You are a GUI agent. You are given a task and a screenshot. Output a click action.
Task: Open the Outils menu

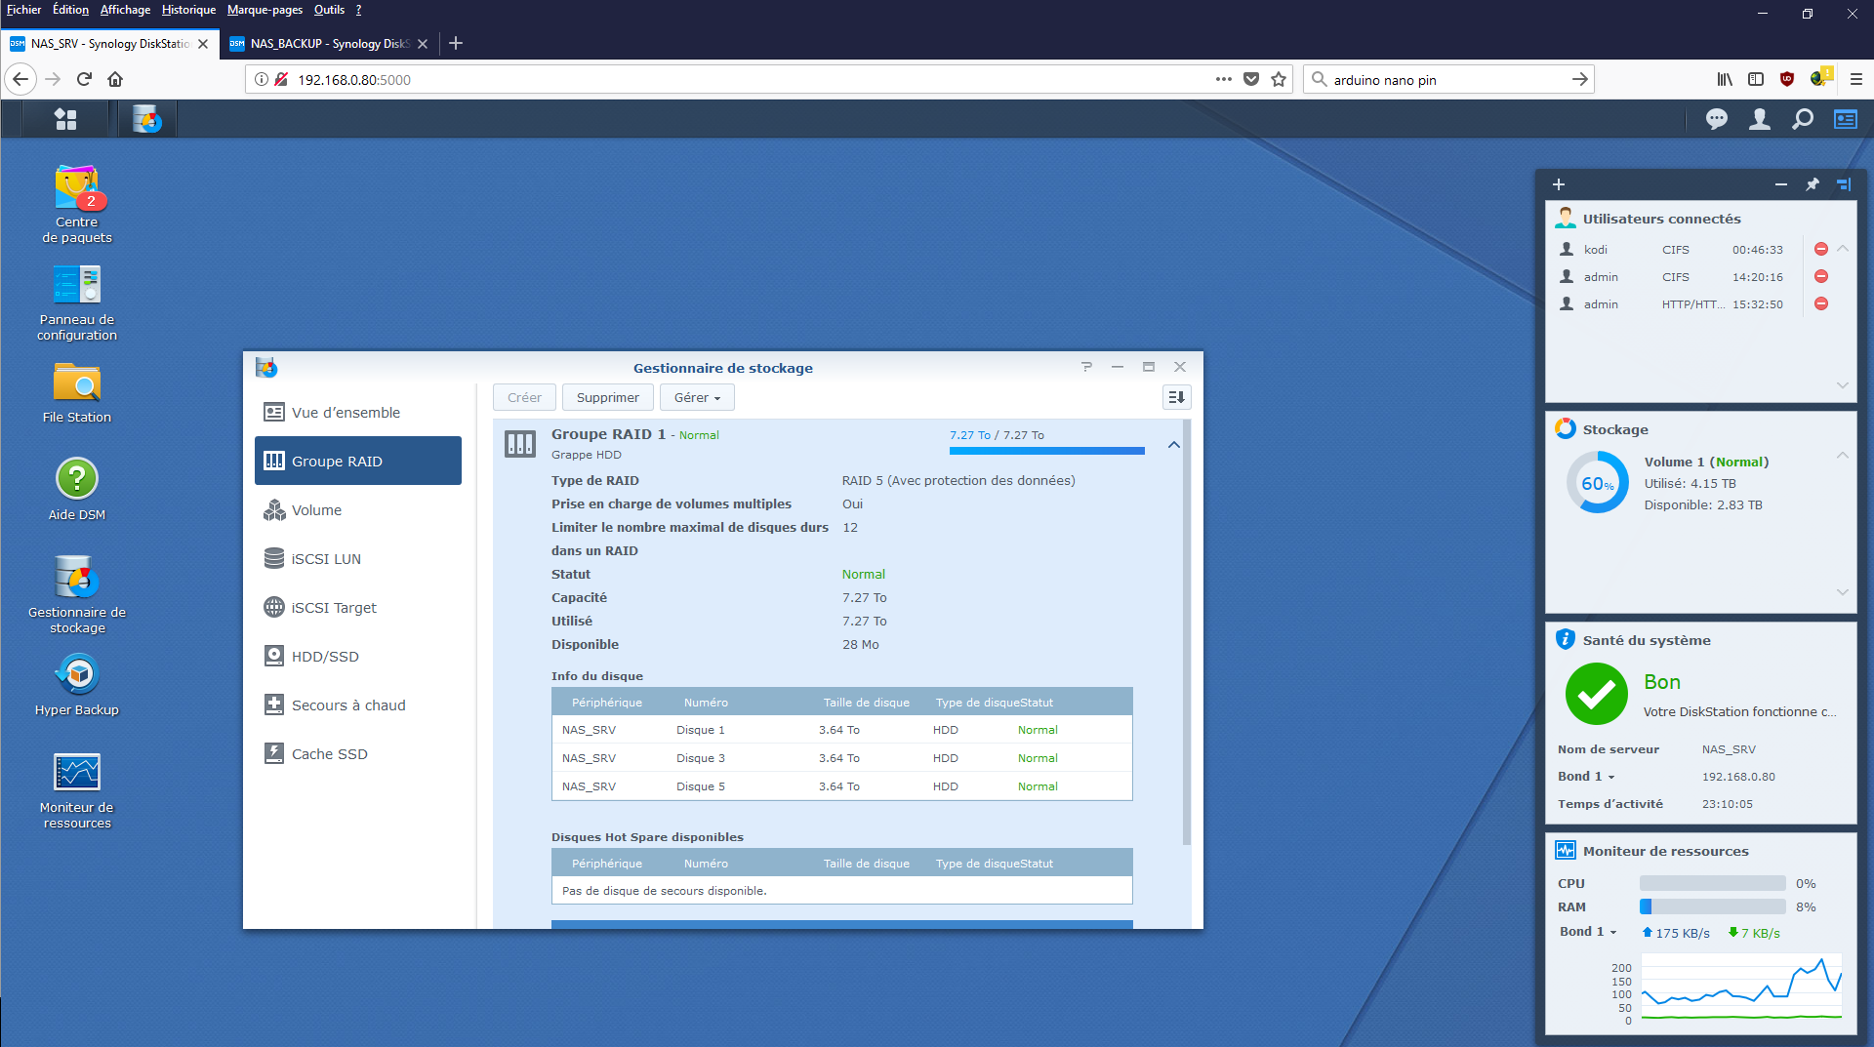[x=329, y=10]
